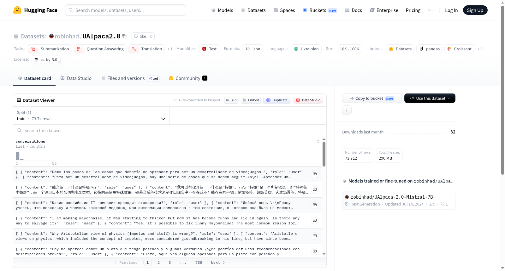The width and height of the screenshot is (505, 271).
Task: Click the dataset viewer vertical scrollbar
Action: click(324, 154)
